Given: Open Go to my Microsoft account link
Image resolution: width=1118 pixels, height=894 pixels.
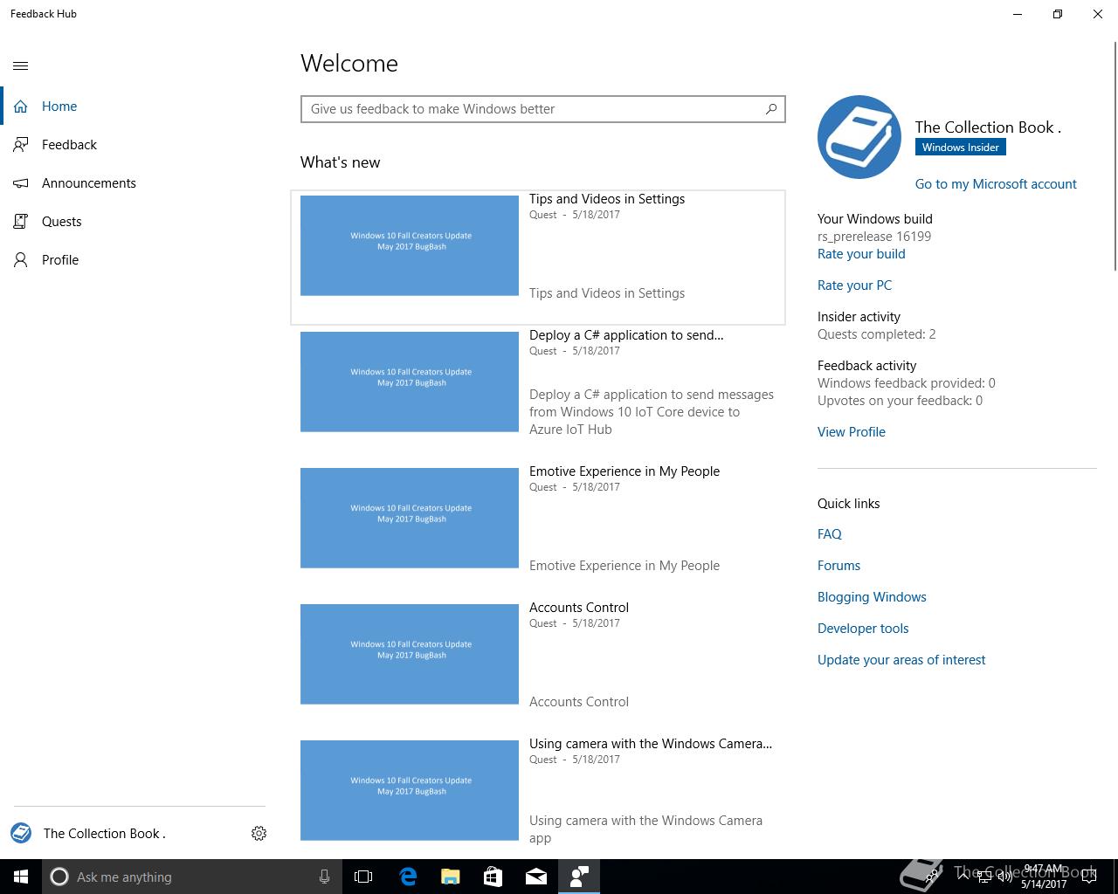Looking at the screenshot, I should coord(996,184).
